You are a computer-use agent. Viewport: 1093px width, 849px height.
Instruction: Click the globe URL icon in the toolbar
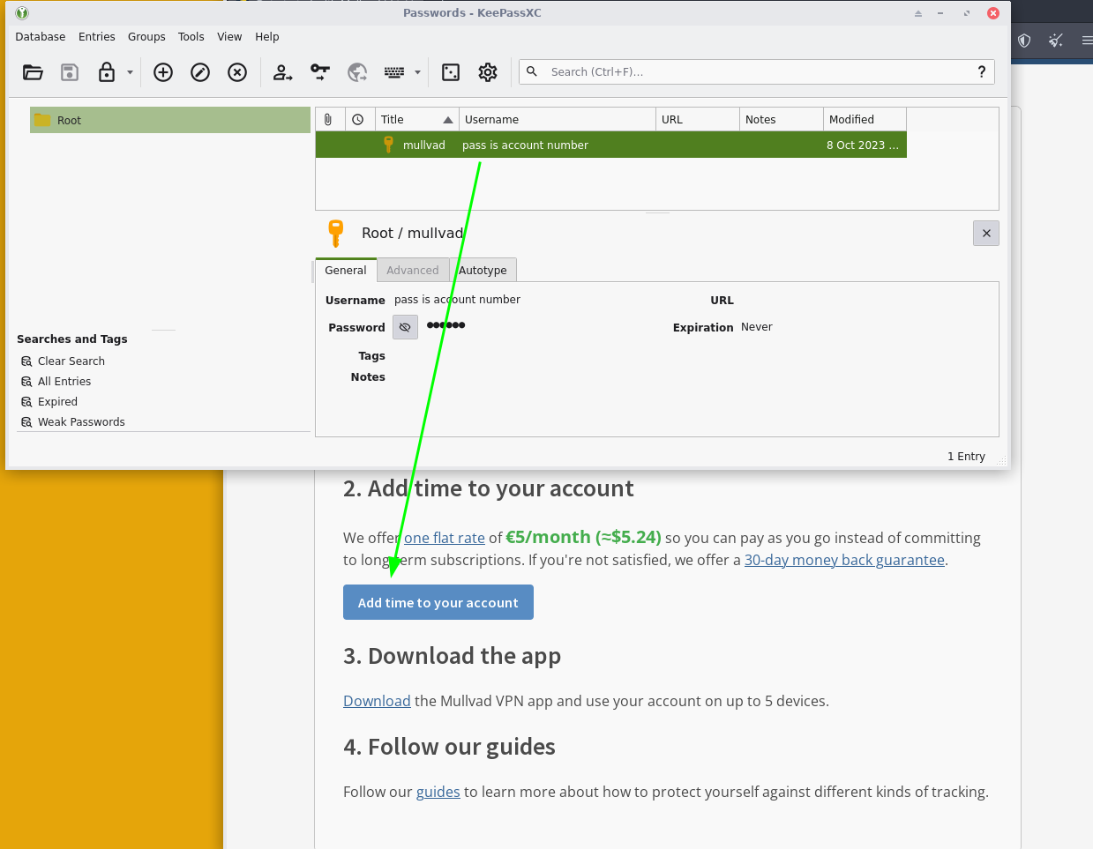pos(357,72)
